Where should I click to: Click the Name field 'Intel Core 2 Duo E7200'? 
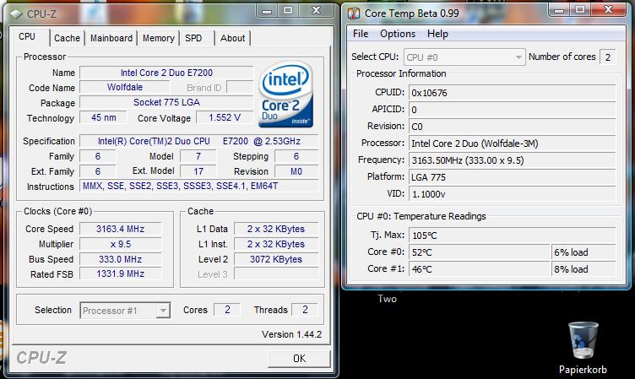pyautogui.click(x=166, y=73)
